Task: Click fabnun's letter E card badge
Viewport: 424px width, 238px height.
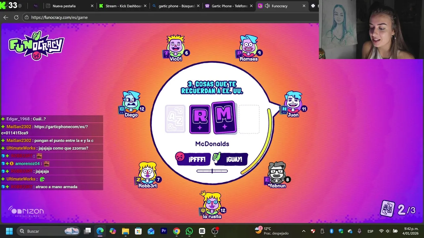Action: pos(267,180)
